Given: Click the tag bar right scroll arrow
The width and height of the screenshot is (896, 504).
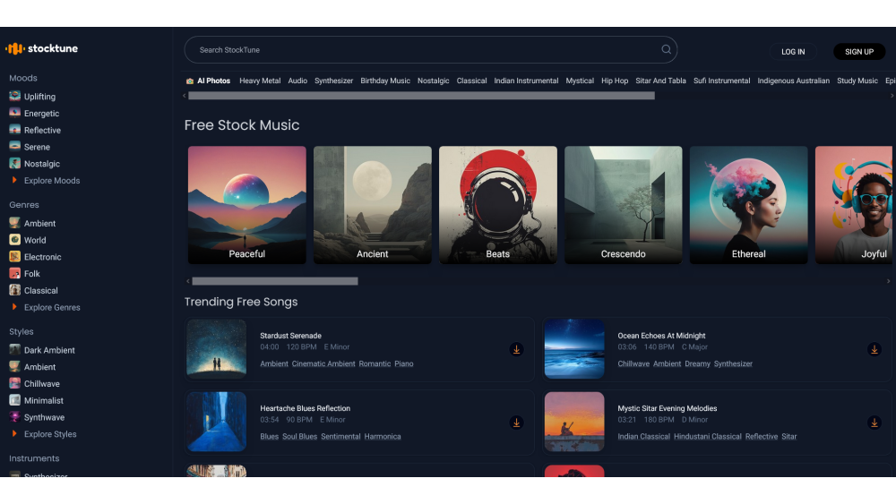Looking at the screenshot, I should (892, 96).
